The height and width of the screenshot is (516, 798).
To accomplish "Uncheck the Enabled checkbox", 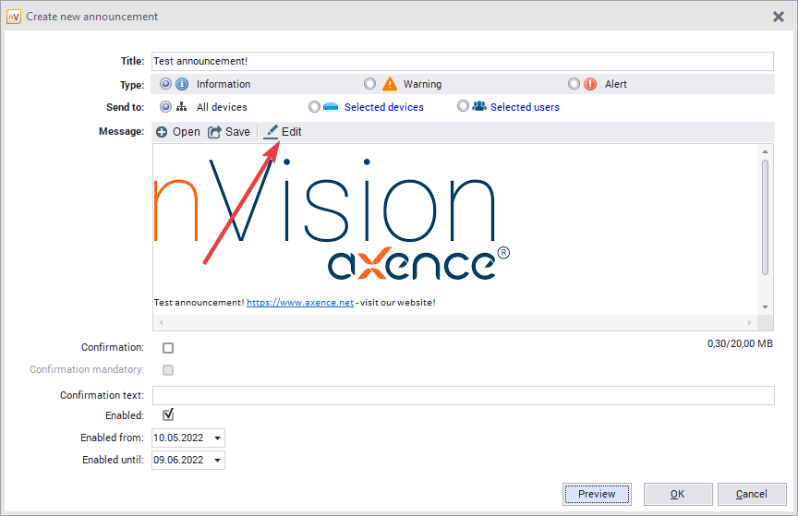I will pyautogui.click(x=168, y=415).
